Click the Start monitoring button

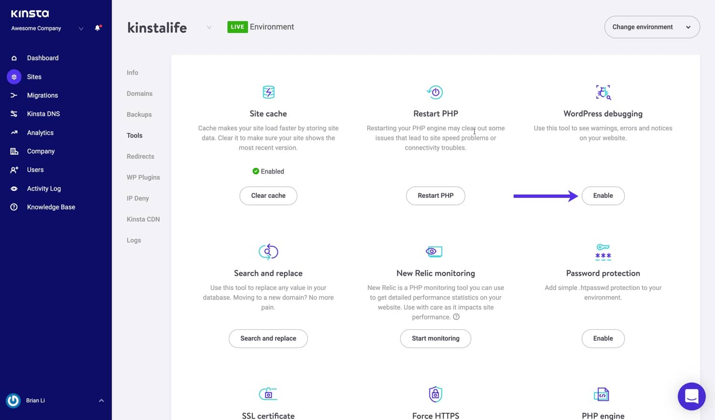(x=436, y=338)
